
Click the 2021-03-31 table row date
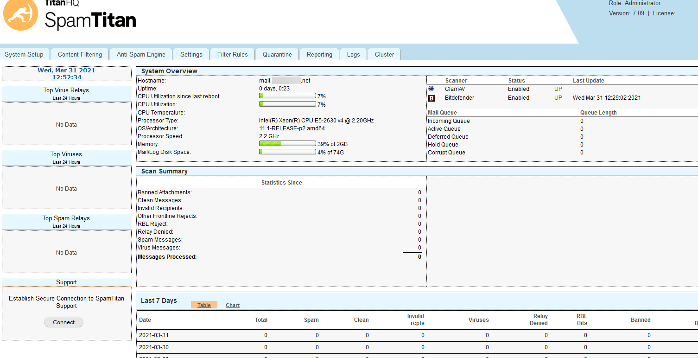tap(154, 335)
